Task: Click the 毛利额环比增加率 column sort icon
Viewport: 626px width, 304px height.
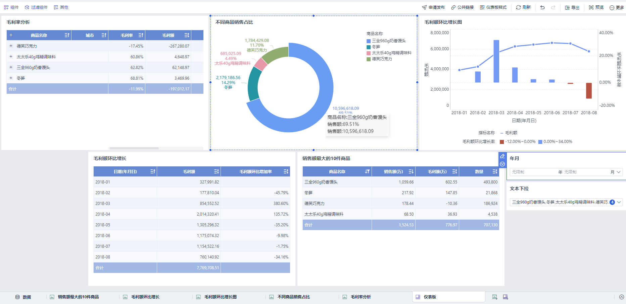Action: [x=286, y=171]
